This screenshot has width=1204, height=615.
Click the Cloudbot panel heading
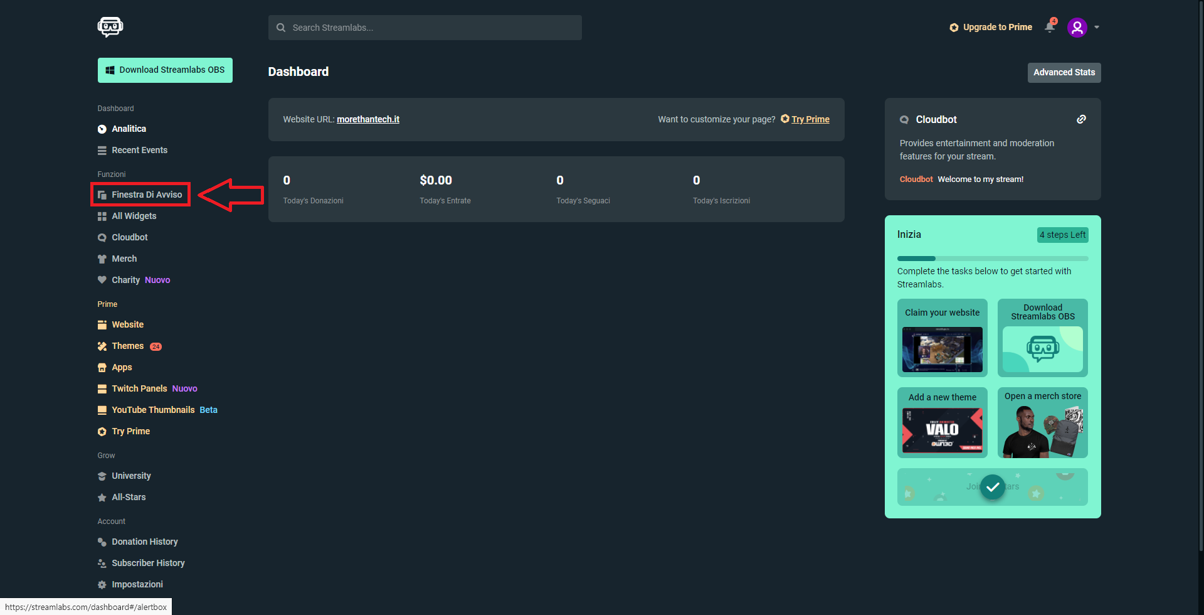(x=936, y=119)
